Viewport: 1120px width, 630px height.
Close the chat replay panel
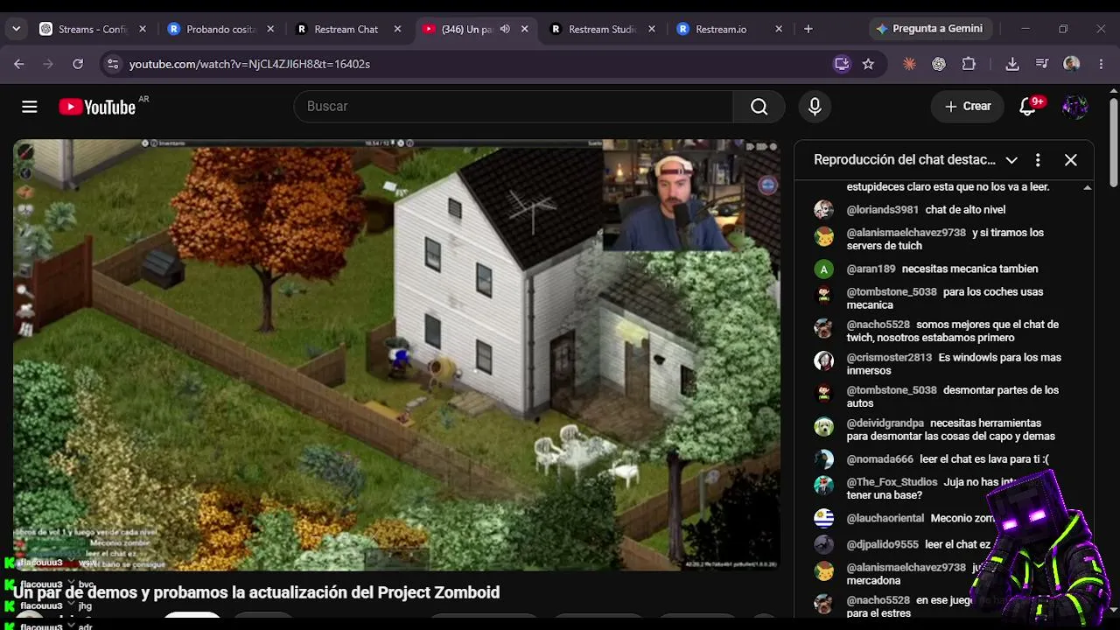click(x=1070, y=160)
